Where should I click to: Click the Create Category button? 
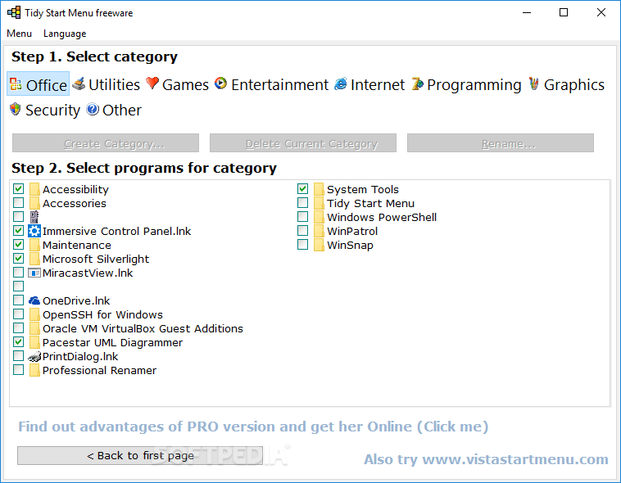[x=106, y=143]
